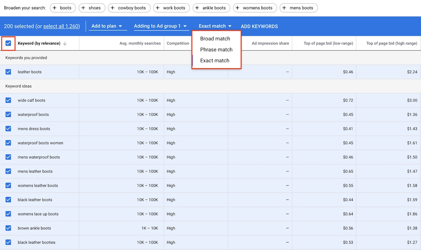Toggle the select-all checkbox in table header
Image resolution: width=421 pixels, height=250 pixels.
tap(8, 43)
